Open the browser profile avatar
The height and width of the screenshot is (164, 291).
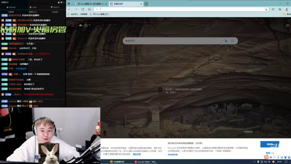click(287, 9)
